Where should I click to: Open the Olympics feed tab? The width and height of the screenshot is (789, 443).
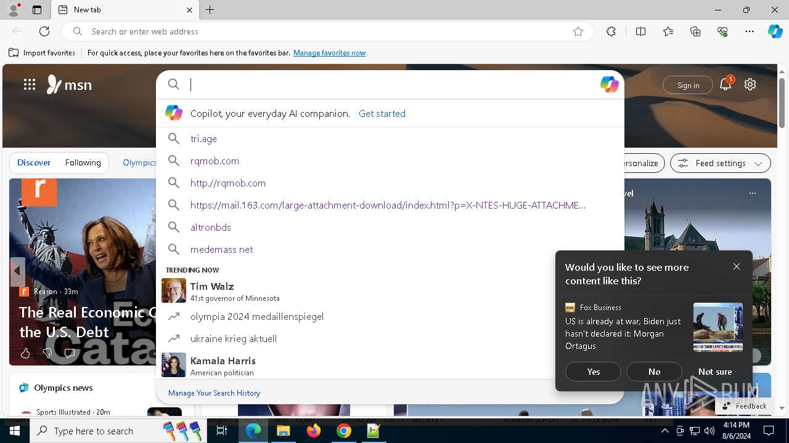(140, 162)
